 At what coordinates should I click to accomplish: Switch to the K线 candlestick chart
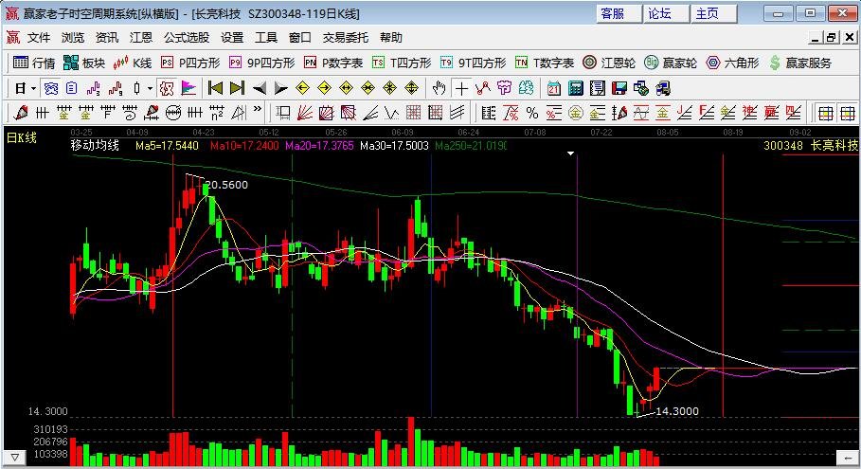pos(133,63)
